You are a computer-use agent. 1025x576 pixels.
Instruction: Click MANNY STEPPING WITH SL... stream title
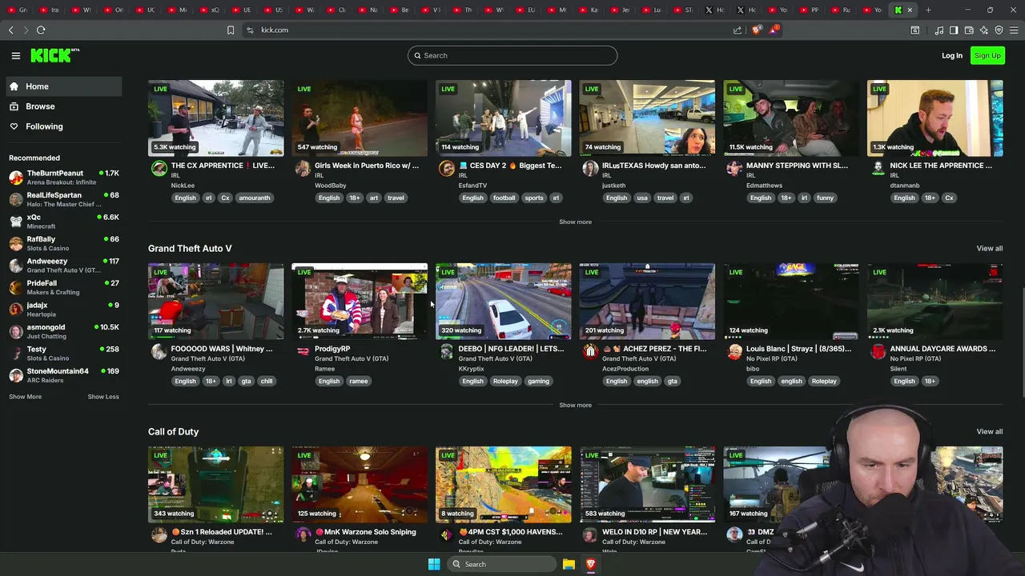pos(797,166)
